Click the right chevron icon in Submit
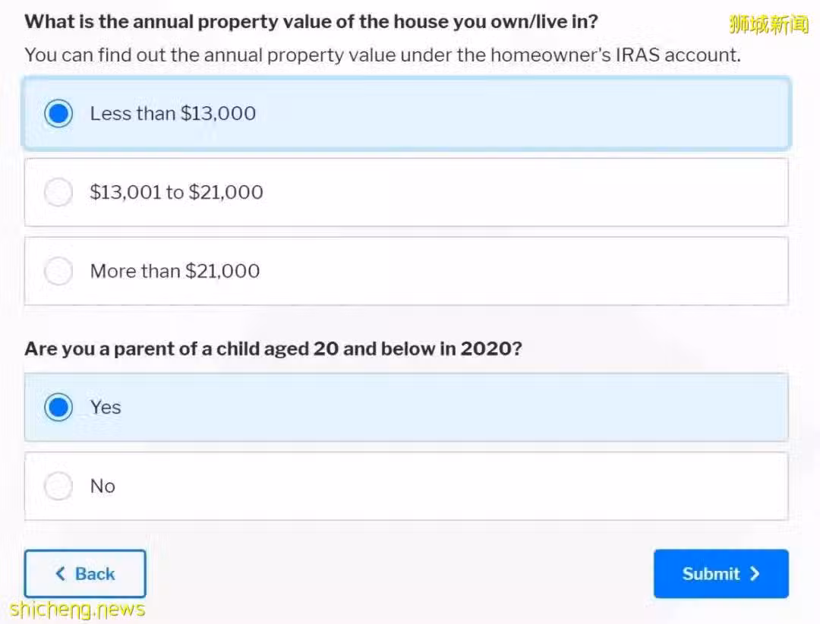Image resolution: width=820 pixels, height=624 pixels. (754, 574)
